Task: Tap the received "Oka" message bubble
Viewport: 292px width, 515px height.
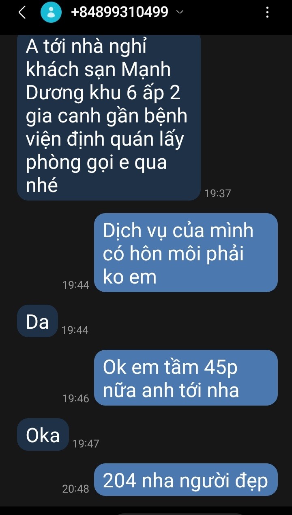Action: (43, 435)
